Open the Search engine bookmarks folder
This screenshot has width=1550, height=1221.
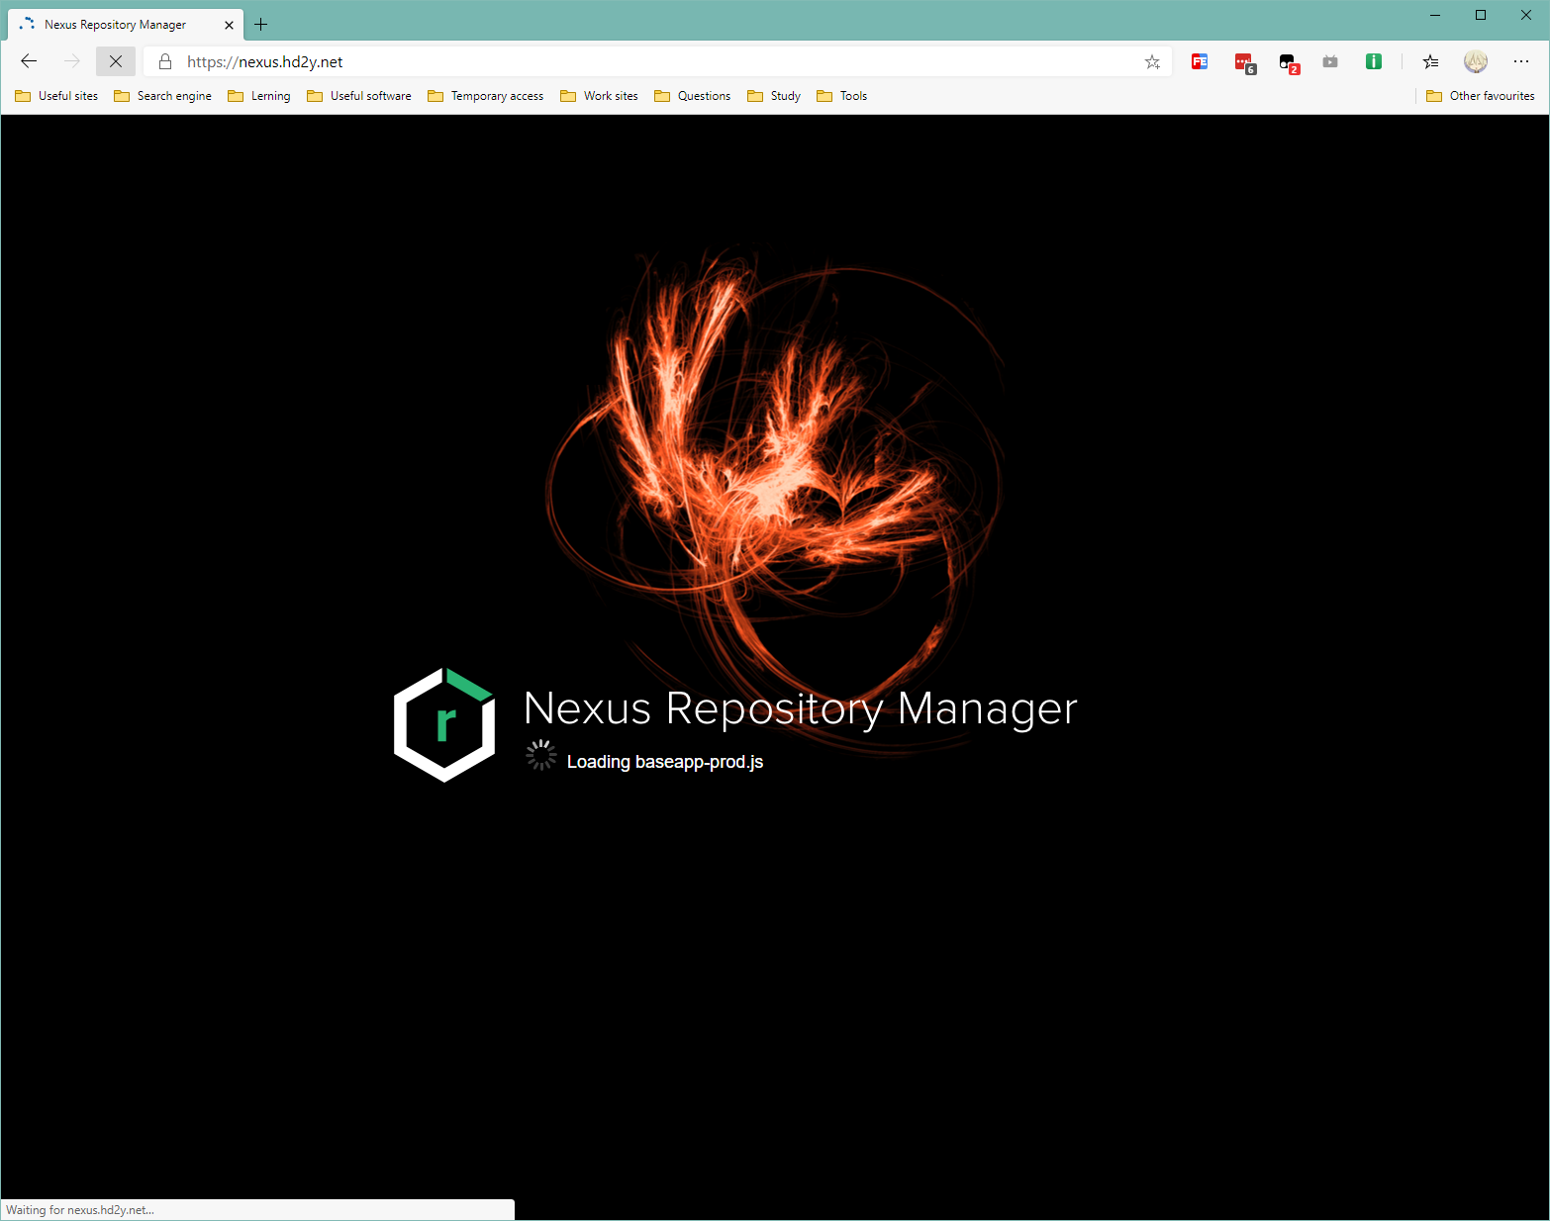162,96
